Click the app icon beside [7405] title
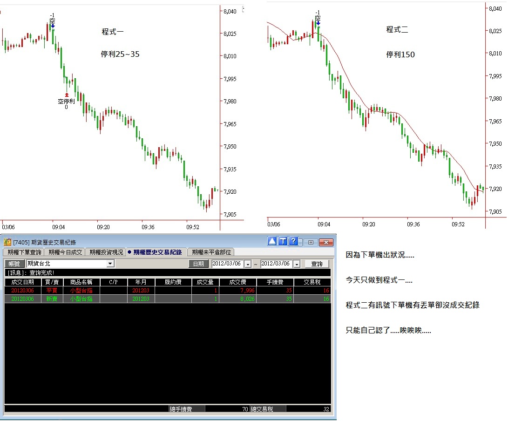Screen dimensions: 515x421 [x=7, y=242]
